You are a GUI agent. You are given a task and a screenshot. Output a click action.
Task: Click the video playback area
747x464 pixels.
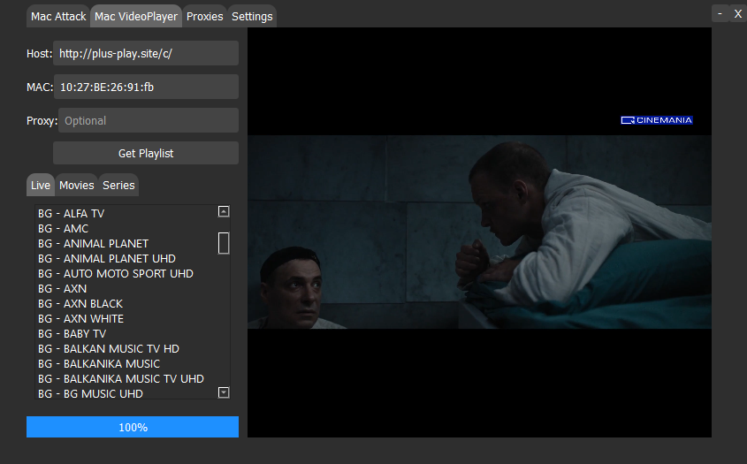(479, 232)
